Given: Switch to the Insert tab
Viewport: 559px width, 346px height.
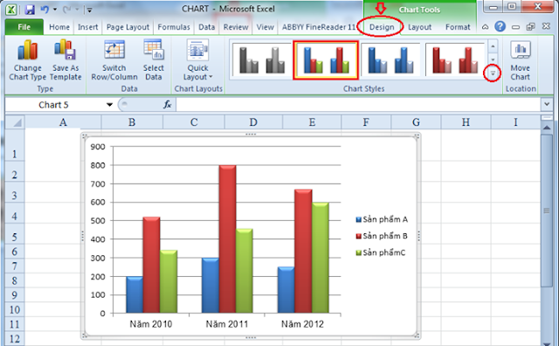Looking at the screenshot, I should [x=87, y=27].
